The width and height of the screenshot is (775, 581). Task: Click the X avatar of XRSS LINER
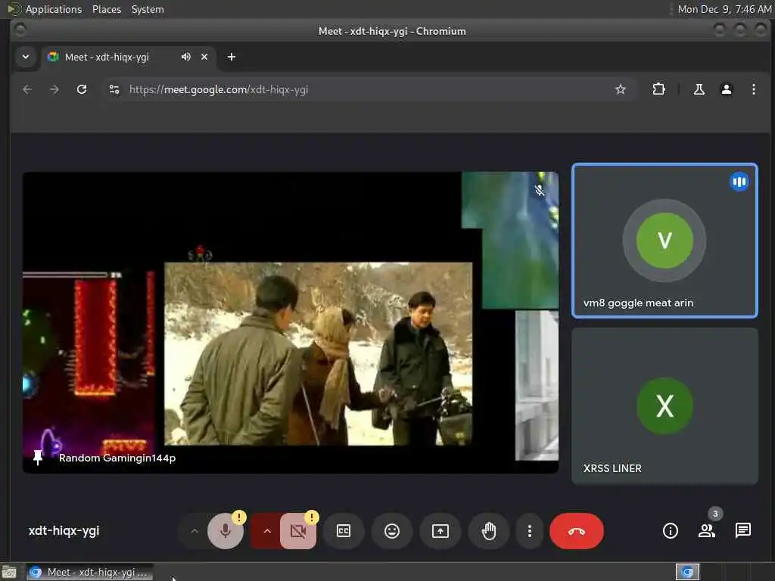coord(665,405)
